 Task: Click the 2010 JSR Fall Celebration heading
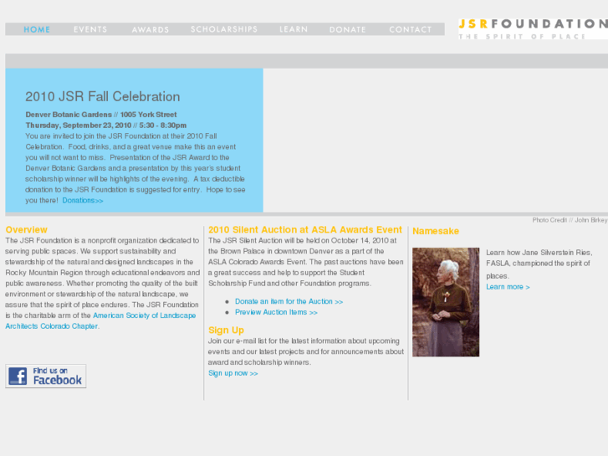(103, 96)
